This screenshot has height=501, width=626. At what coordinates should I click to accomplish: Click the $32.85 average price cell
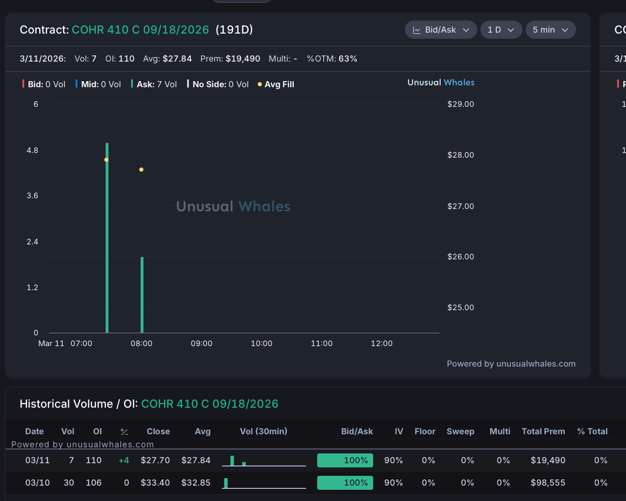[196, 483]
